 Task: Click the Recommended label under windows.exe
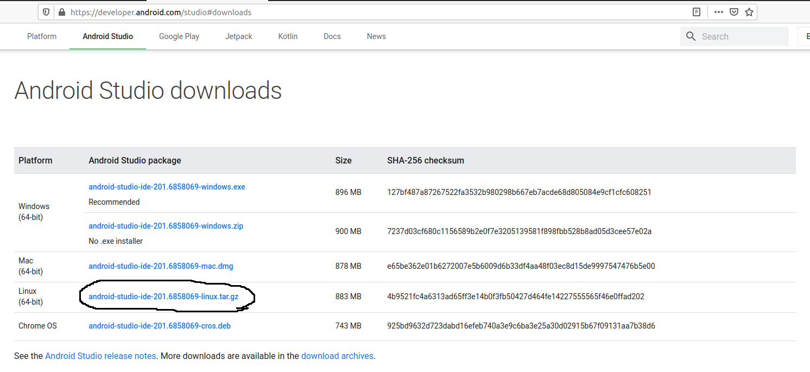[x=114, y=202]
